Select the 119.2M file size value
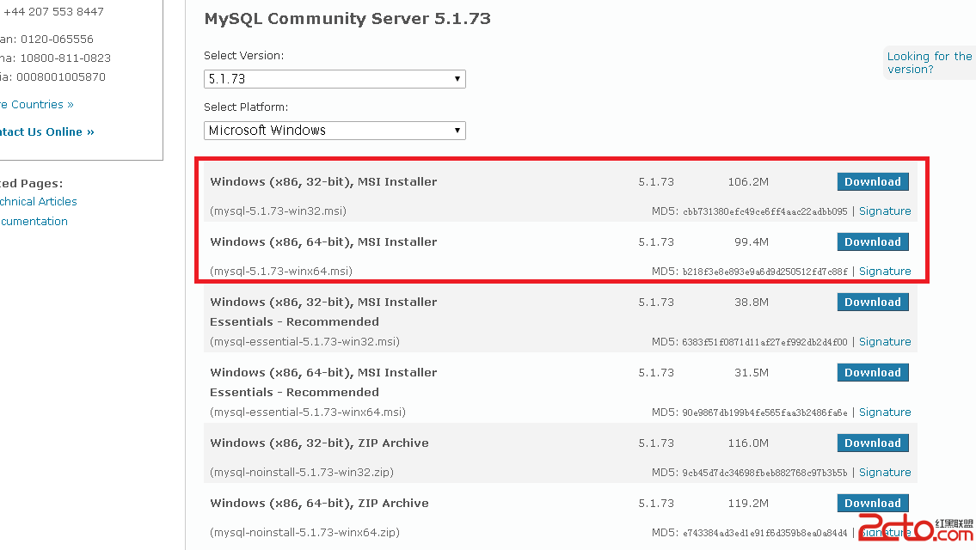The image size is (976, 550). [748, 504]
